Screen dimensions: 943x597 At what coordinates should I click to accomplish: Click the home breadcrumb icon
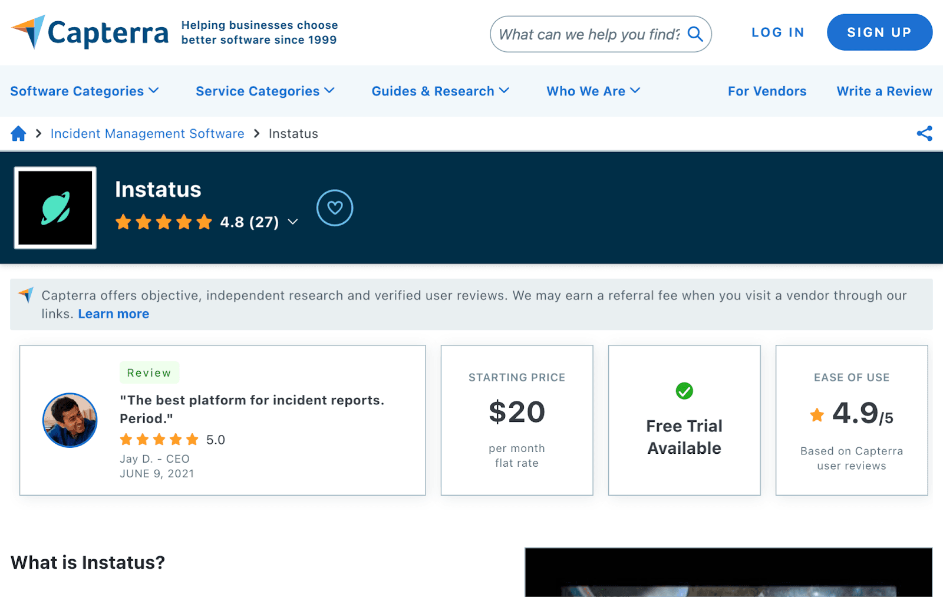click(18, 134)
